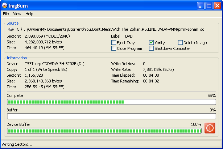Viewport: 223px width, 149px height.
Task: Enable Close Program after burning
Action: pyautogui.click(x=113, y=48)
